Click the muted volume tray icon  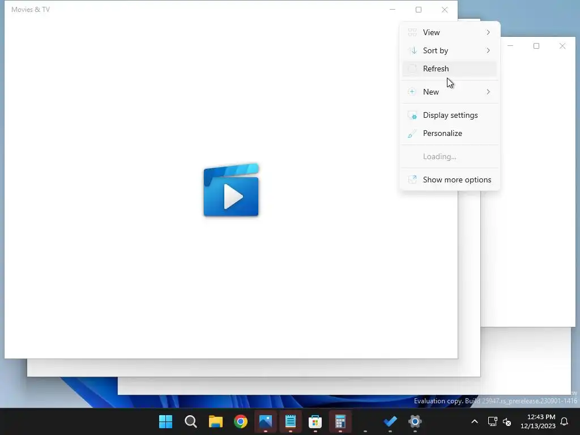[507, 421]
